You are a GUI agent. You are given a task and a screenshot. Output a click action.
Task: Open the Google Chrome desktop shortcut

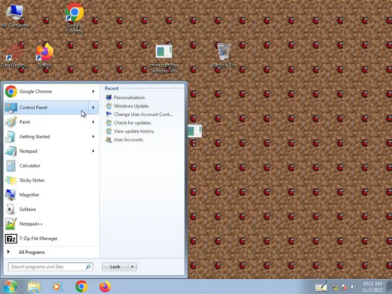tap(74, 18)
